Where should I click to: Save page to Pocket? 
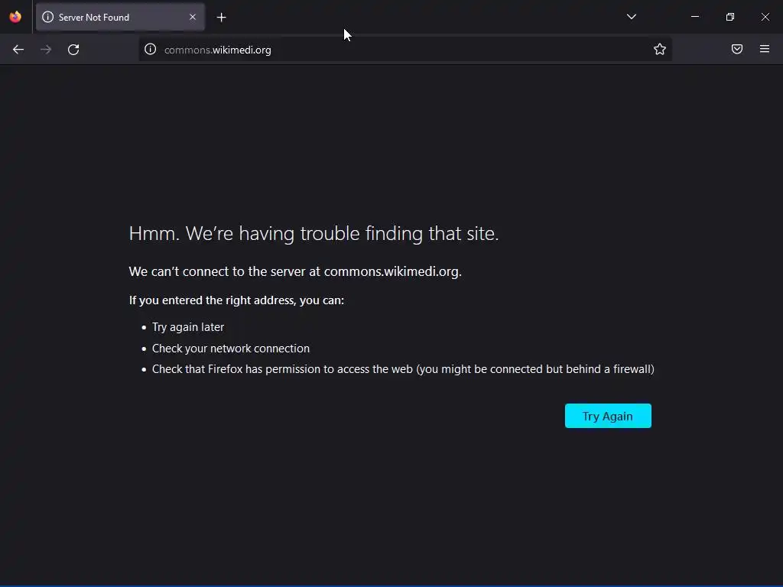[737, 50]
